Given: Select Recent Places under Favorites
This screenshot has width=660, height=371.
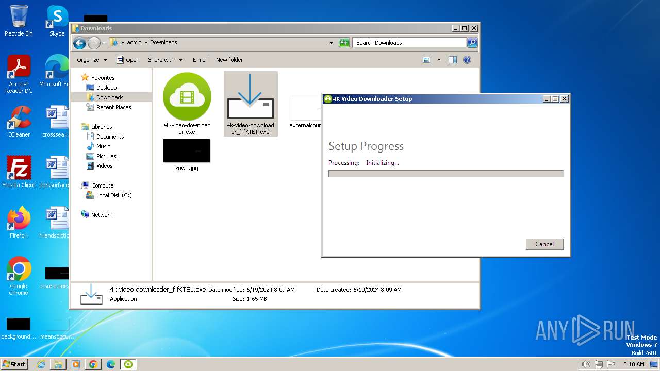Looking at the screenshot, I should (x=113, y=107).
